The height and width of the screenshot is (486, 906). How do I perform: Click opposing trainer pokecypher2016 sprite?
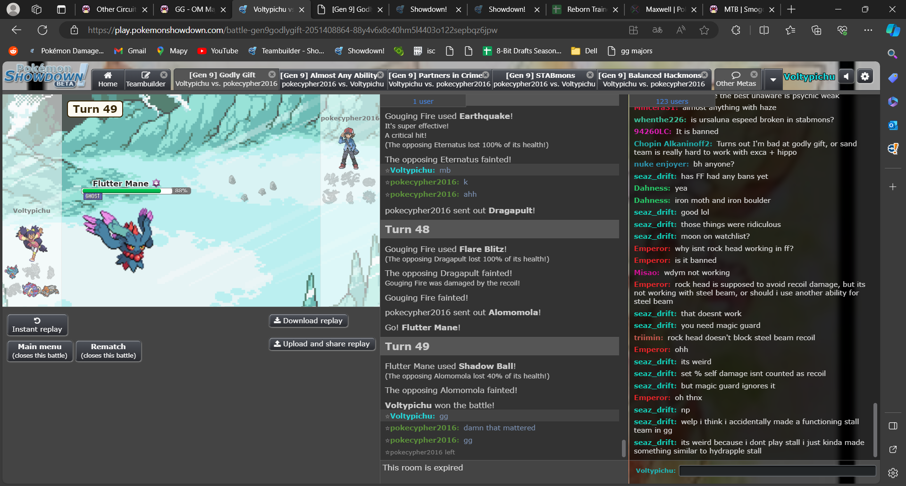[x=349, y=148]
